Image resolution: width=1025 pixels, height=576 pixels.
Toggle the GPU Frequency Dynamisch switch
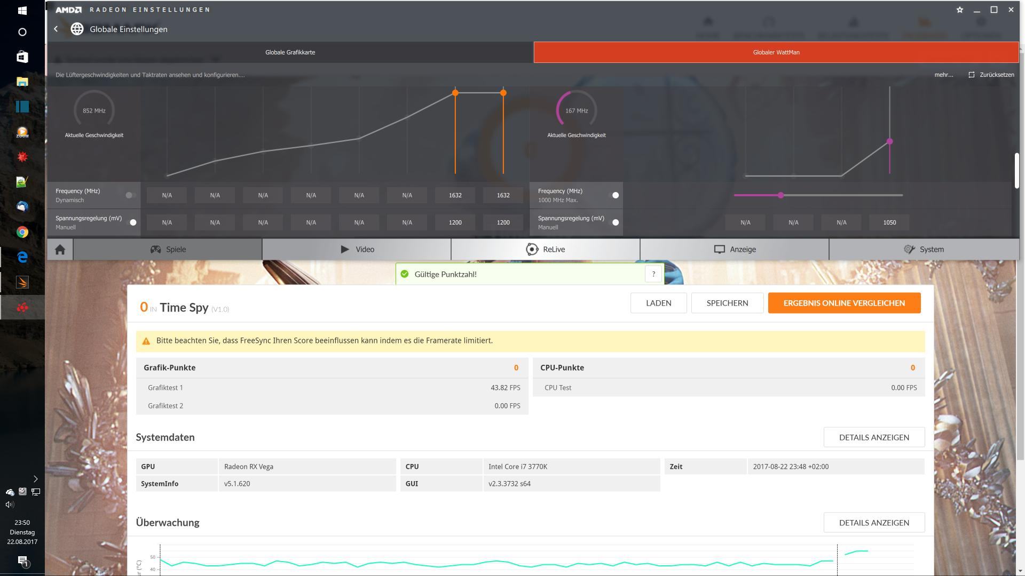tap(131, 195)
